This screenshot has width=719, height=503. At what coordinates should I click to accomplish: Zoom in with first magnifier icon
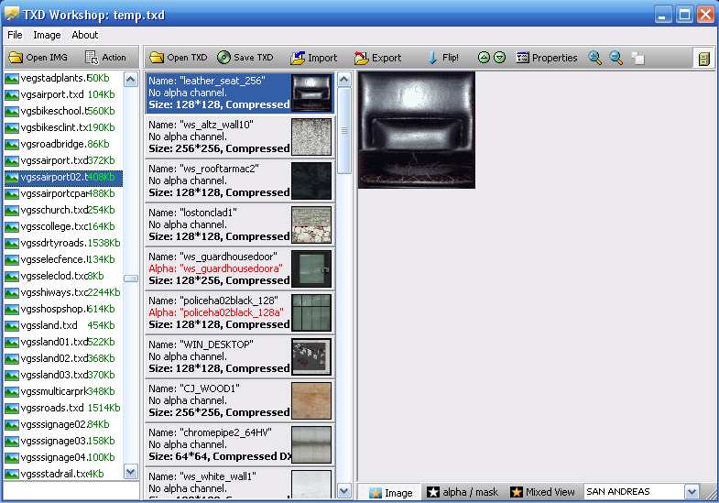pos(594,58)
